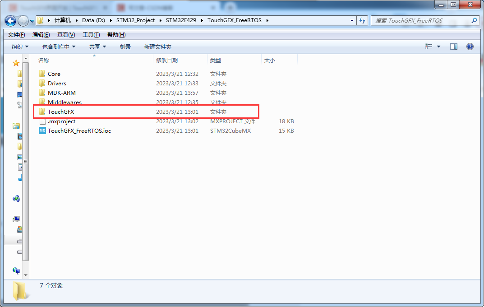
Task: Expand arrow after STM32_Project breadcrumb
Action: (161, 20)
